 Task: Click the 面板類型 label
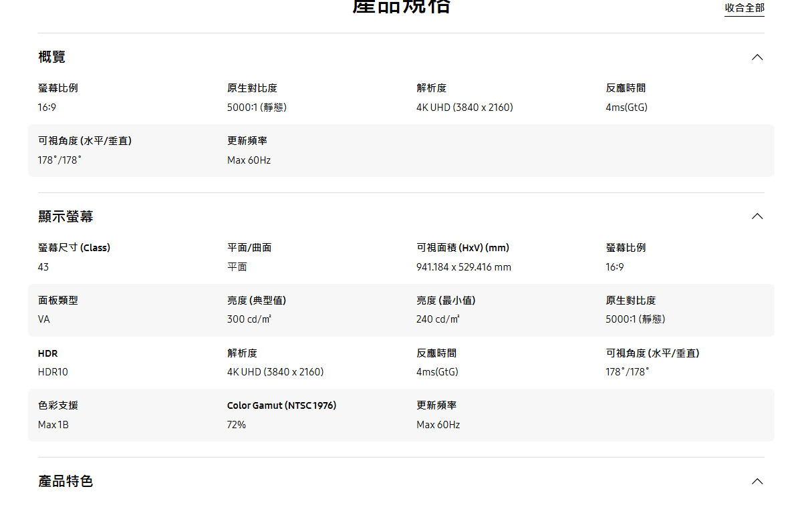(58, 301)
